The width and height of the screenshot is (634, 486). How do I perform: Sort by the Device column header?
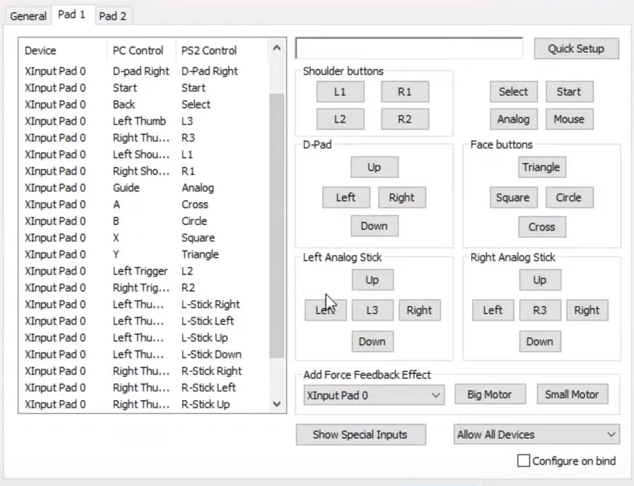point(63,50)
